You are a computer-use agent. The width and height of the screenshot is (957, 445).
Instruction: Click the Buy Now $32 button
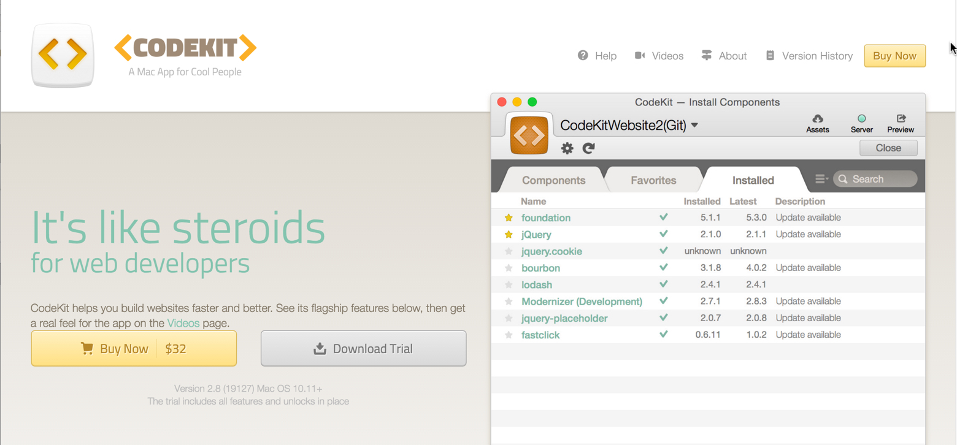(134, 349)
